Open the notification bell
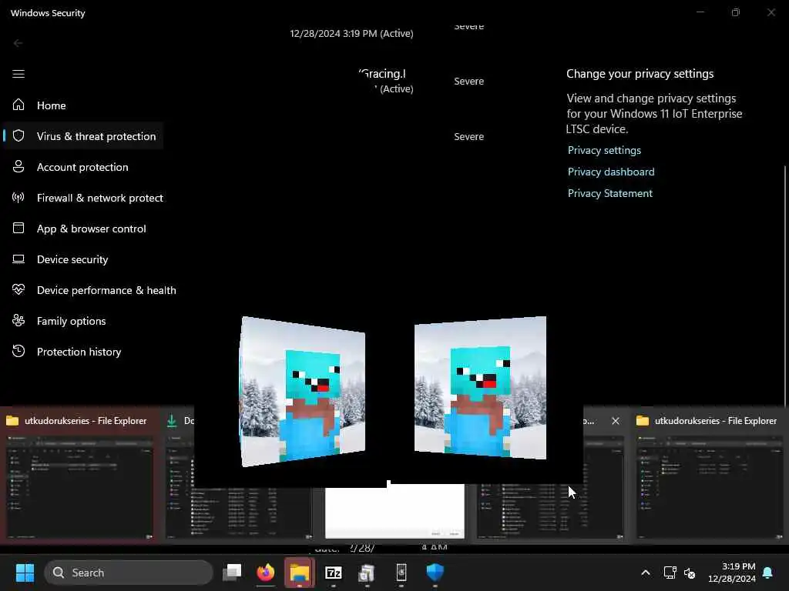789x591 pixels. pyautogui.click(x=768, y=573)
